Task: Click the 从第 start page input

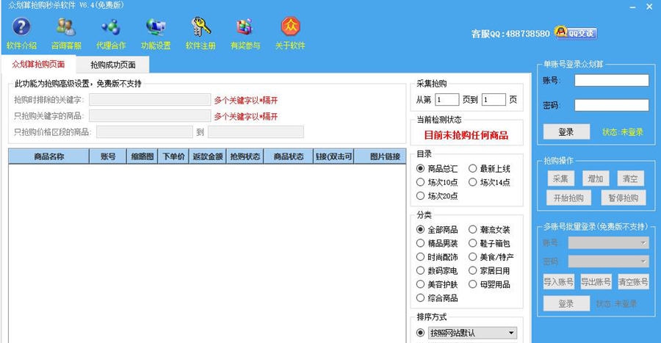Action: [447, 99]
